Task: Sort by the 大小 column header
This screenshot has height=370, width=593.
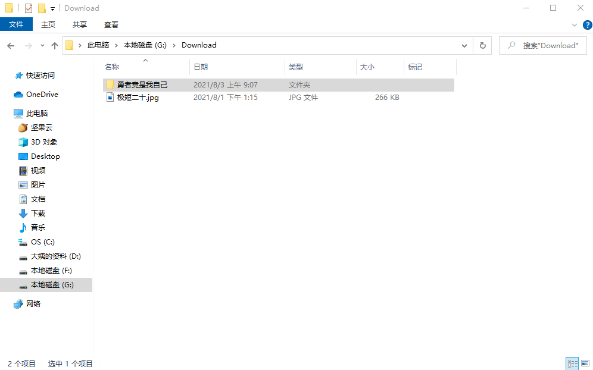Action: click(380, 67)
